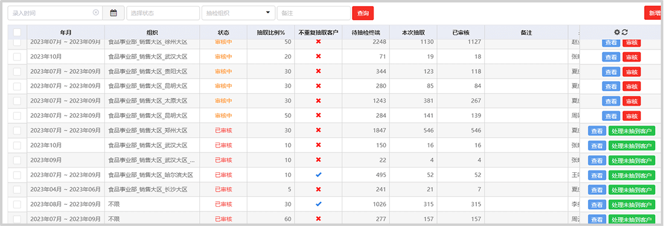The image size is (664, 226).
Task: Click 查看 for the 太原大区 row
Action: pos(611,102)
